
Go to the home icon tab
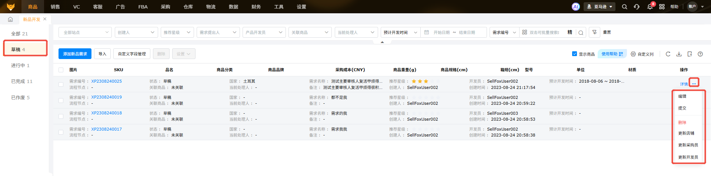click(10, 19)
